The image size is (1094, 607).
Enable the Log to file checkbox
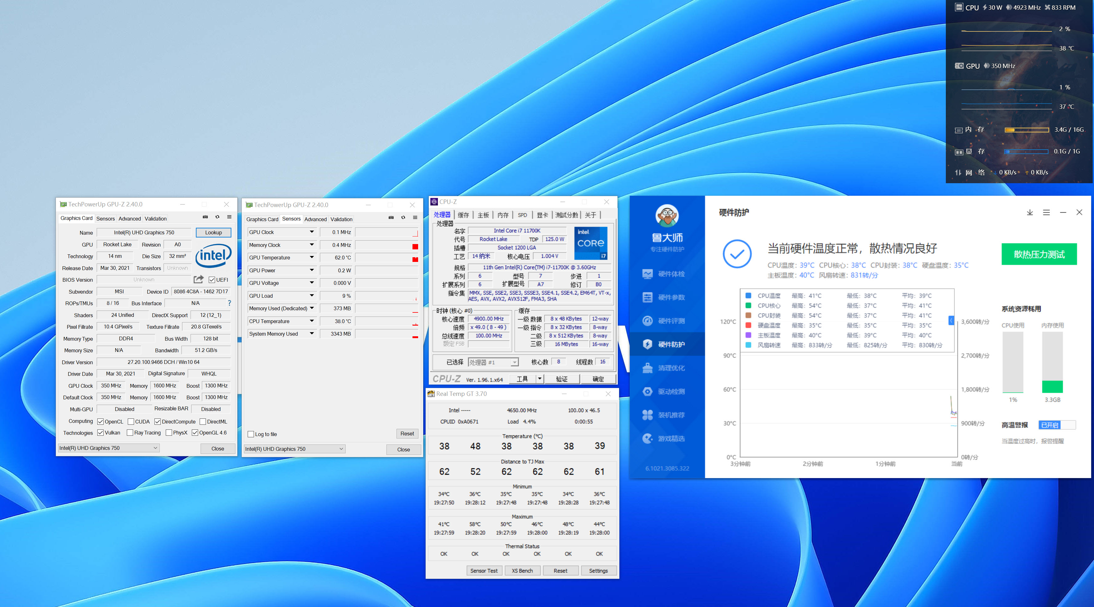[251, 434]
